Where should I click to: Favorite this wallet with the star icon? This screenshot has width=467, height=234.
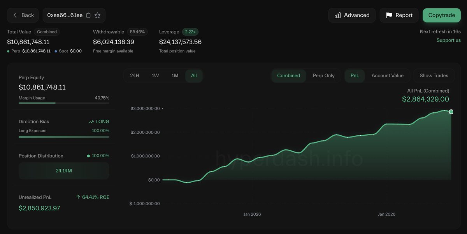point(98,15)
